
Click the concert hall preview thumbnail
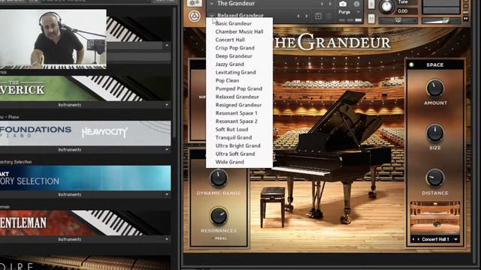pyautogui.click(x=435, y=218)
